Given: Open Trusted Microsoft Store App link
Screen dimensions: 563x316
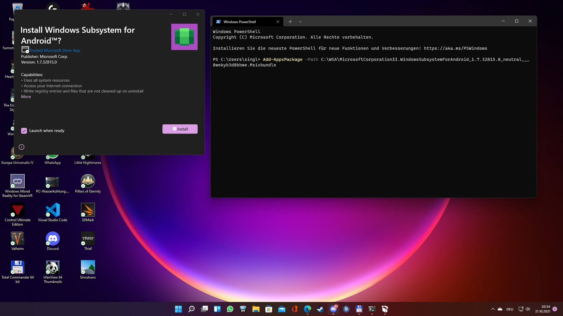Looking at the screenshot, I should (x=55, y=50).
